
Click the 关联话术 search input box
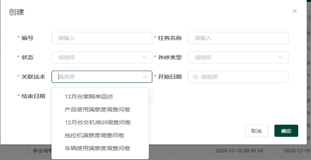97,77
